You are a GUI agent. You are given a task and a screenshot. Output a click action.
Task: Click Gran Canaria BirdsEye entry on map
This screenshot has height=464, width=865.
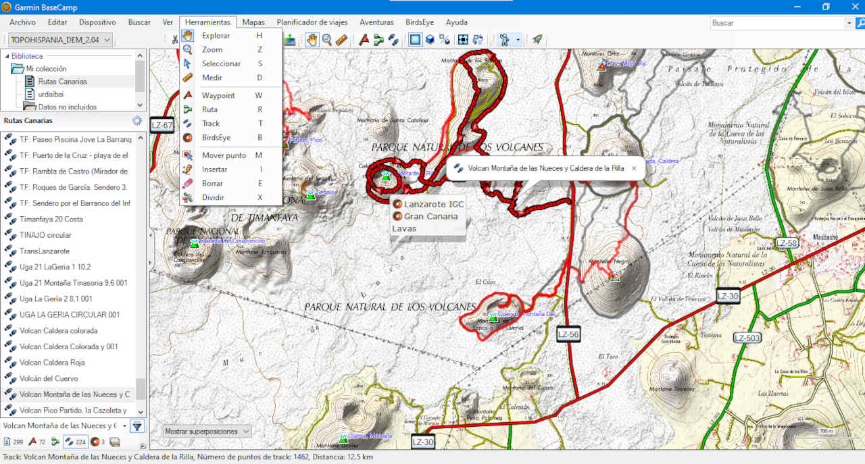tap(425, 217)
